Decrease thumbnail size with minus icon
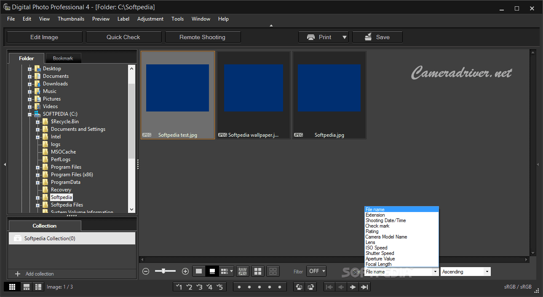543x297 pixels. tap(146, 271)
